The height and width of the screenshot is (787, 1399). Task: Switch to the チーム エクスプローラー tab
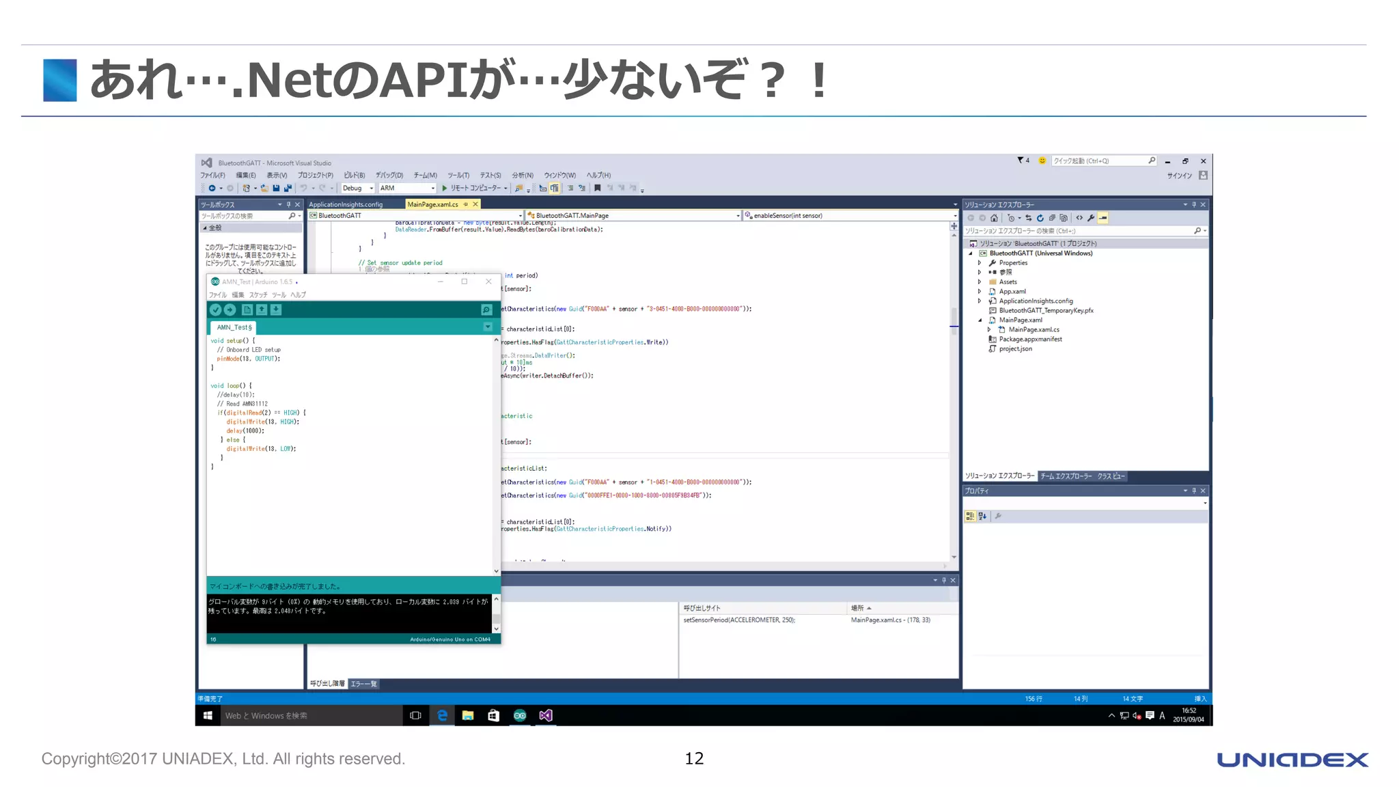pos(1066,476)
